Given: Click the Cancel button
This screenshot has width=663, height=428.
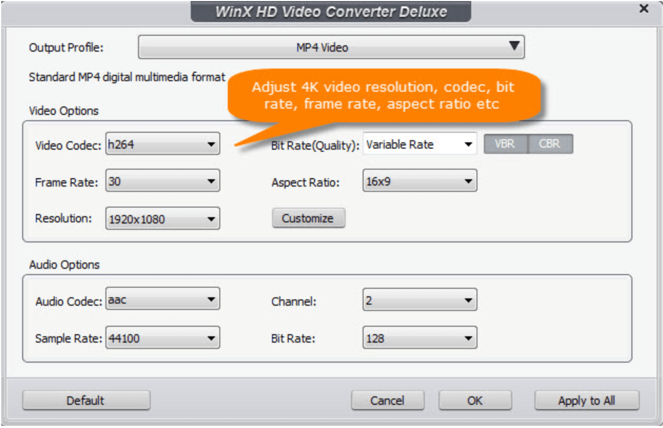Looking at the screenshot, I should point(387,401).
